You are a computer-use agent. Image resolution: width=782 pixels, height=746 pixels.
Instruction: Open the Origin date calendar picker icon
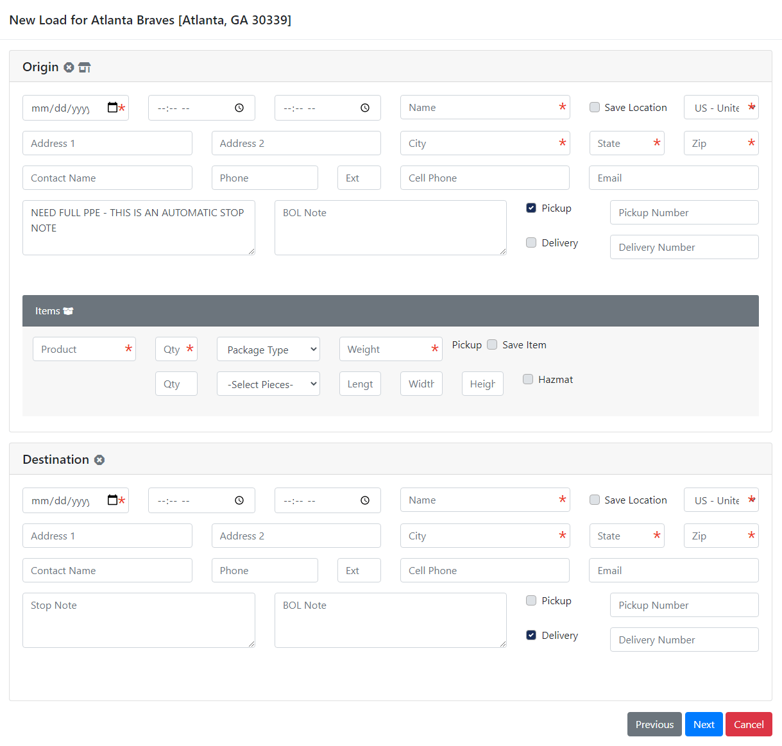[112, 108]
